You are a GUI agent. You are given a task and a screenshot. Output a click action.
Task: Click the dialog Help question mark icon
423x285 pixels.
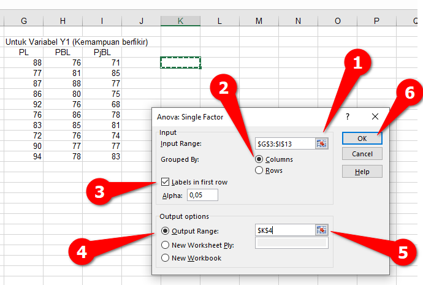point(348,116)
